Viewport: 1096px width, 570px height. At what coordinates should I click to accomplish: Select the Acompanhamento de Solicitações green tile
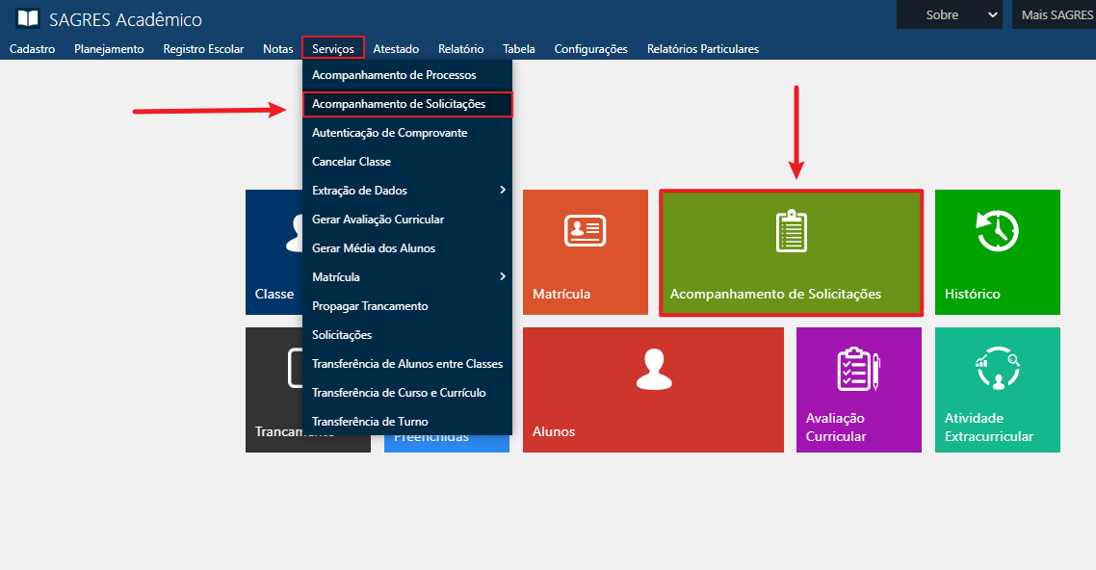[791, 251]
